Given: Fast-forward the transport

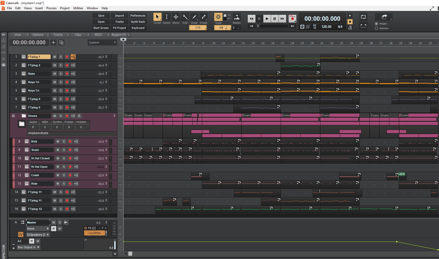Looking at the screenshot, I should click(282, 19).
